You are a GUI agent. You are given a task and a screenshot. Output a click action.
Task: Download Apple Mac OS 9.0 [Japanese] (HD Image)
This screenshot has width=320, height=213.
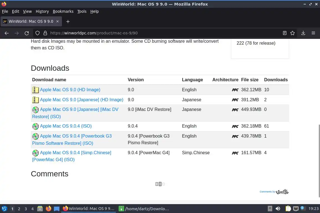coord(82,100)
